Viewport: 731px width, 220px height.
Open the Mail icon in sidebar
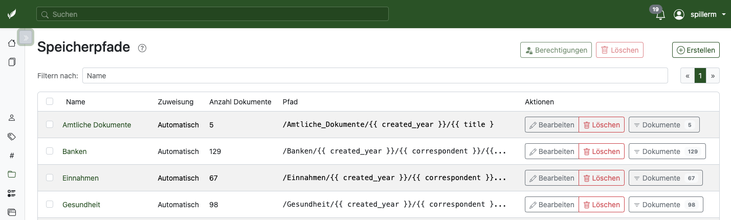pos(12,212)
